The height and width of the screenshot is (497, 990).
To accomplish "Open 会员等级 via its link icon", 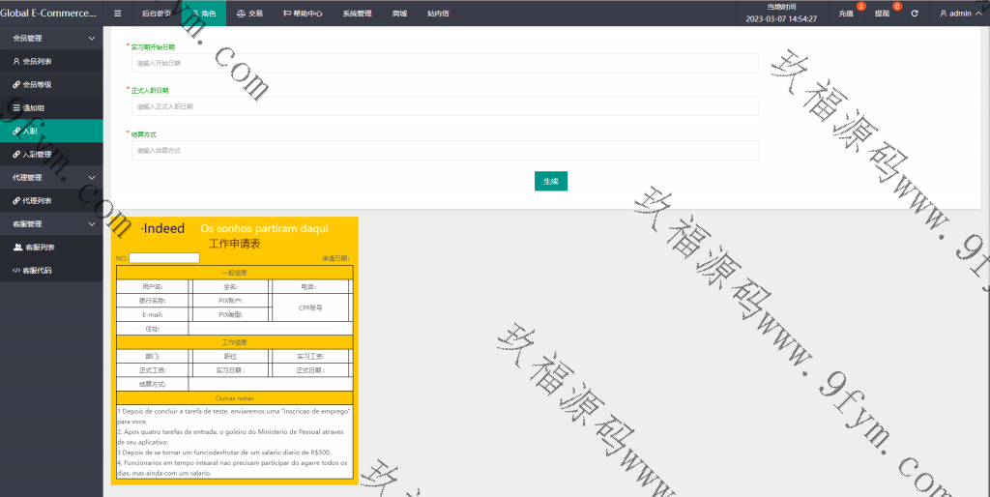I will tap(16, 84).
